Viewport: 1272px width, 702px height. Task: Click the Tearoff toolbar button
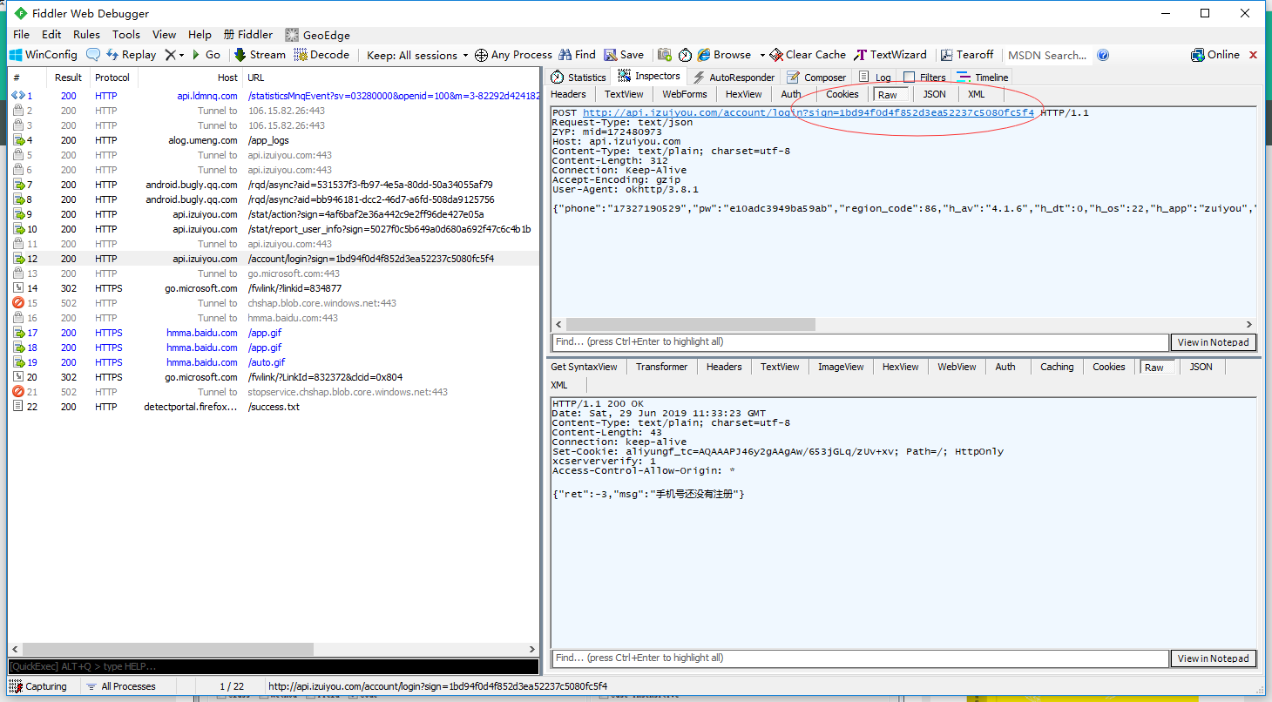(x=966, y=55)
